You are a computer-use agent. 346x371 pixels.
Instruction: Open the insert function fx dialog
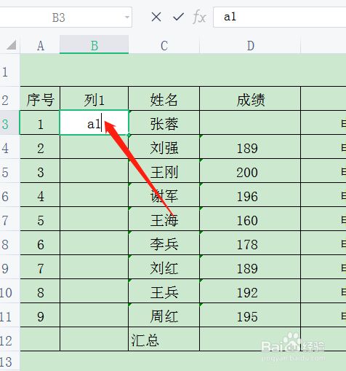pyautogui.click(x=199, y=17)
